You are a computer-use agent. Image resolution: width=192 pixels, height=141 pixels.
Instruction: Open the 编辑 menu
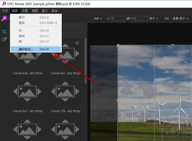[15, 11]
